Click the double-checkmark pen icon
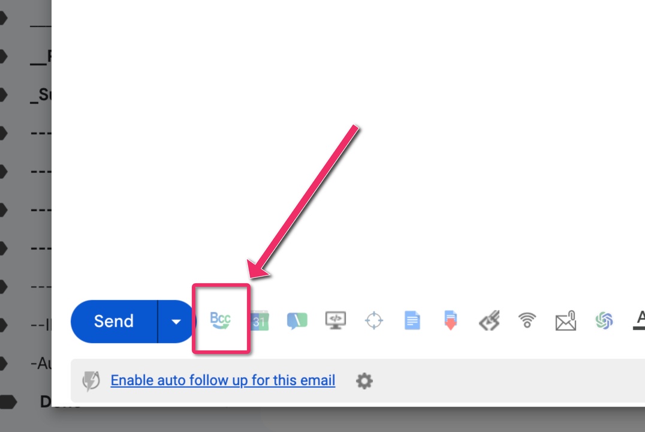 (489, 320)
